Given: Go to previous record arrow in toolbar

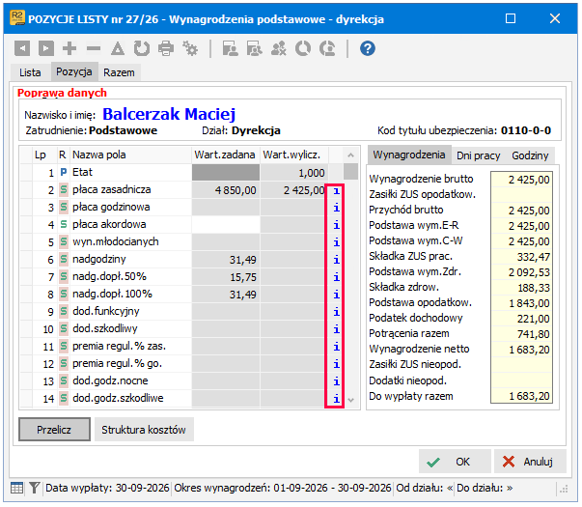Looking at the screenshot, I should coord(22,48).
